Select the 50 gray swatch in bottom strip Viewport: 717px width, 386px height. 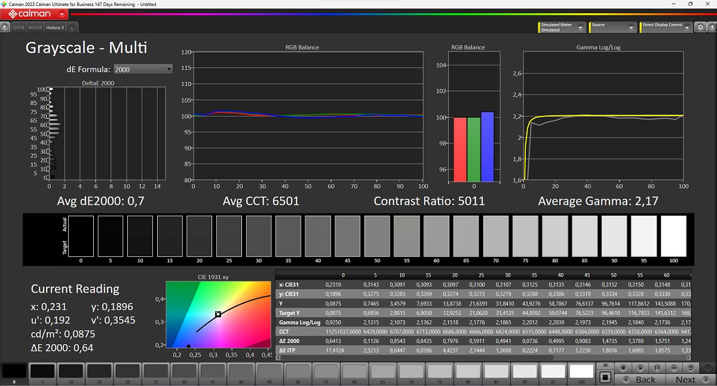[297, 372]
